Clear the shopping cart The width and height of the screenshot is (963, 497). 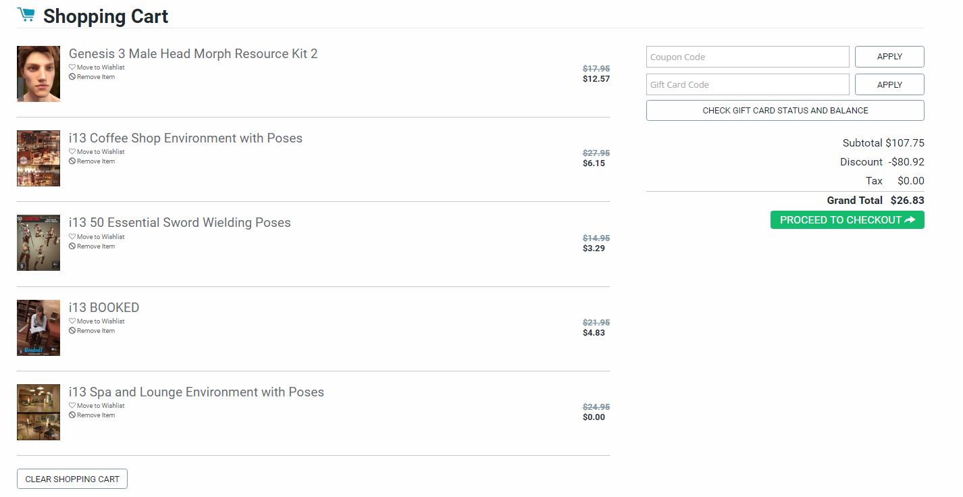tap(72, 479)
